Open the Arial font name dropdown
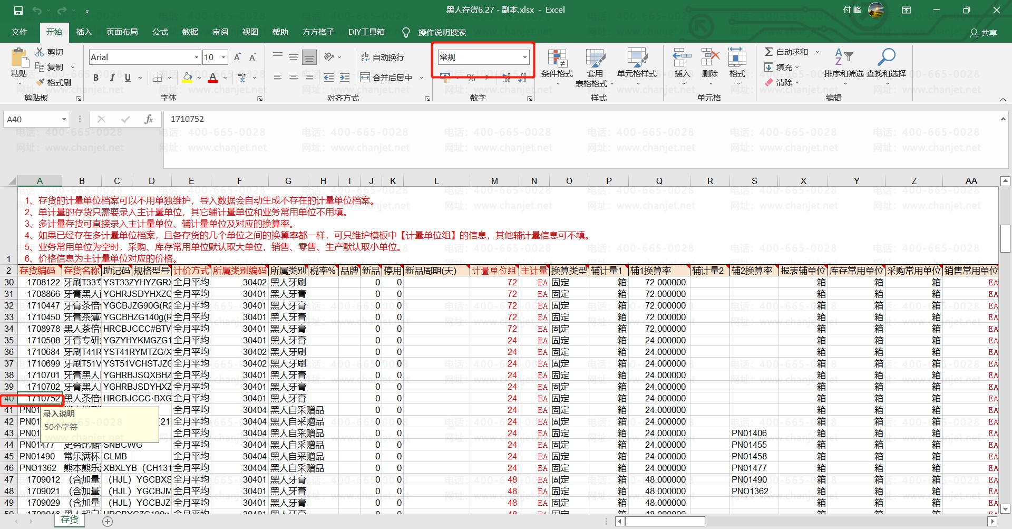The image size is (1012, 529). pos(197,57)
